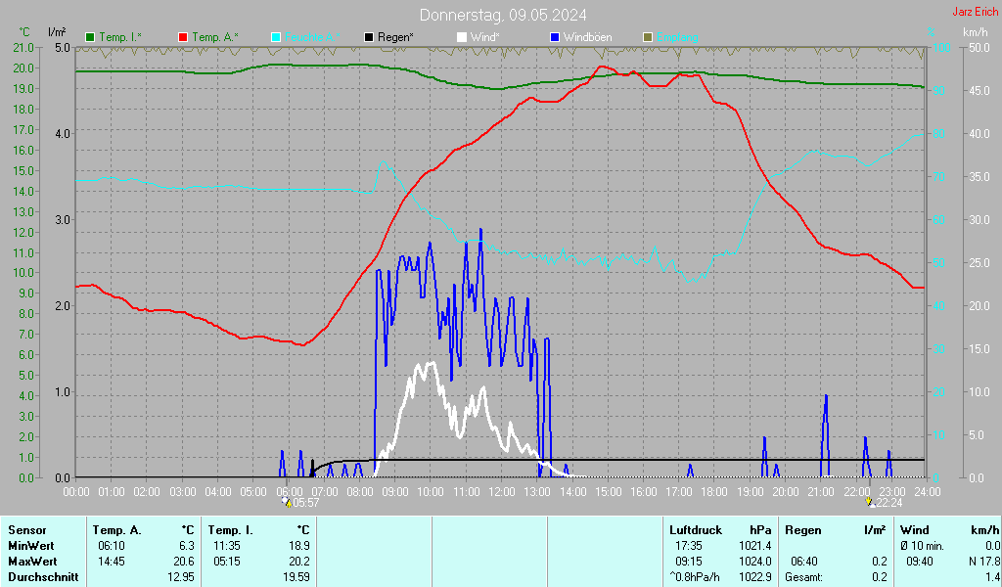This screenshot has width=1002, height=587.
Task: Click the white Wind legend swatch
Action: pyautogui.click(x=462, y=38)
